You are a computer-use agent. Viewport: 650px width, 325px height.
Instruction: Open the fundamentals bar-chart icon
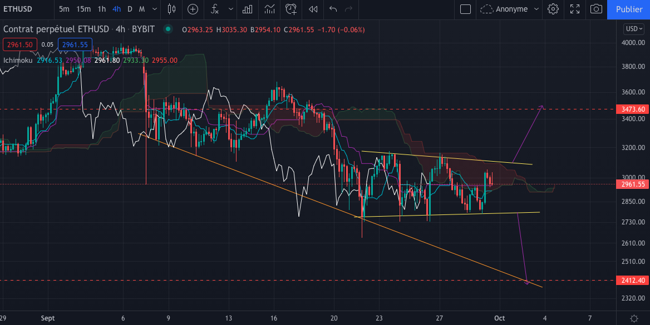tap(248, 9)
